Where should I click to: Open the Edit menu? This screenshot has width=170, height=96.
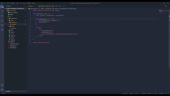[8, 3]
